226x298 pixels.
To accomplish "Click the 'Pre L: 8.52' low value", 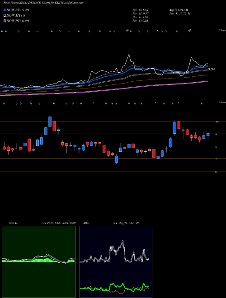I will tap(141, 17).
